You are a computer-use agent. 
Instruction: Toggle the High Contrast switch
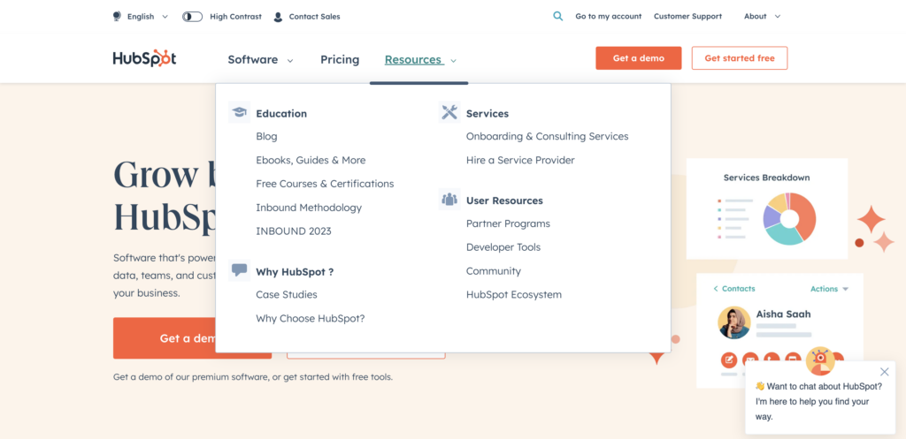(x=192, y=17)
